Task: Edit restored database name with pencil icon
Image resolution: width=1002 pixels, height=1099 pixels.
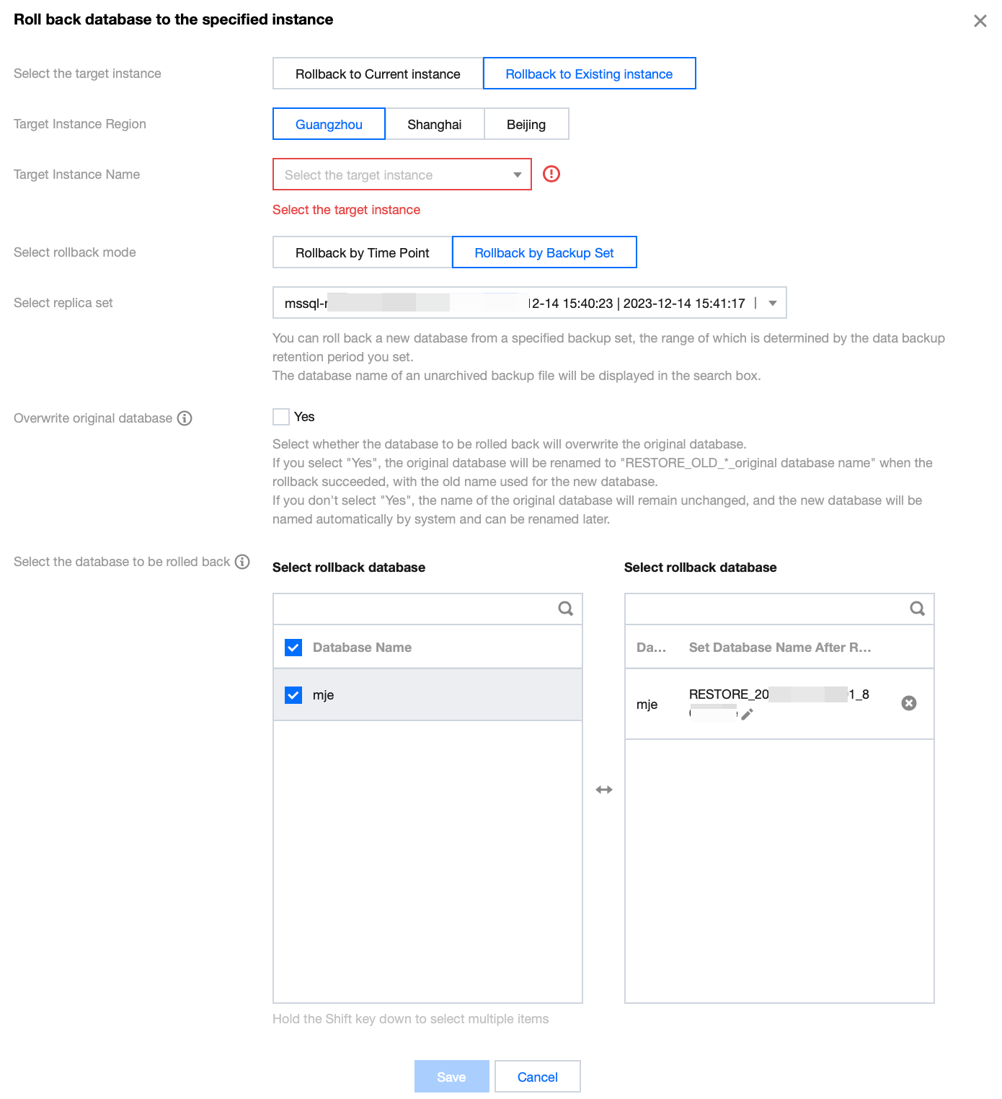Action: (x=748, y=714)
